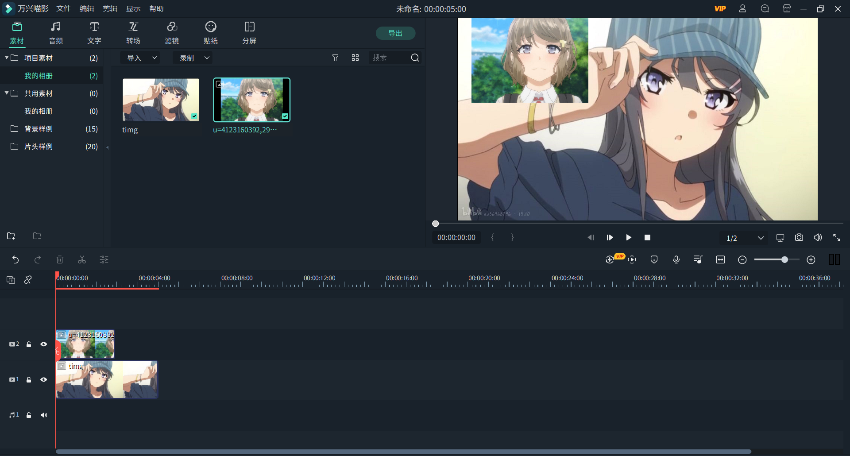Collapse the 项目素材 folder

pos(7,58)
